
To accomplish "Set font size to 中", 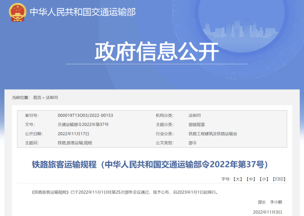I will click(x=251, y=179).
